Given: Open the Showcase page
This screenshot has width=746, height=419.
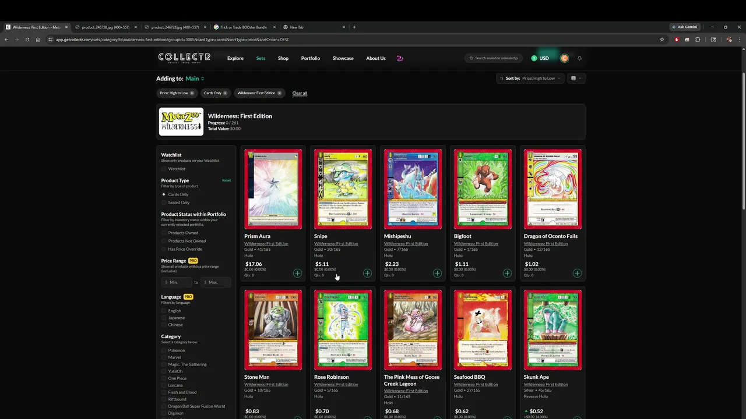Looking at the screenshot, I should click(343, 58).
